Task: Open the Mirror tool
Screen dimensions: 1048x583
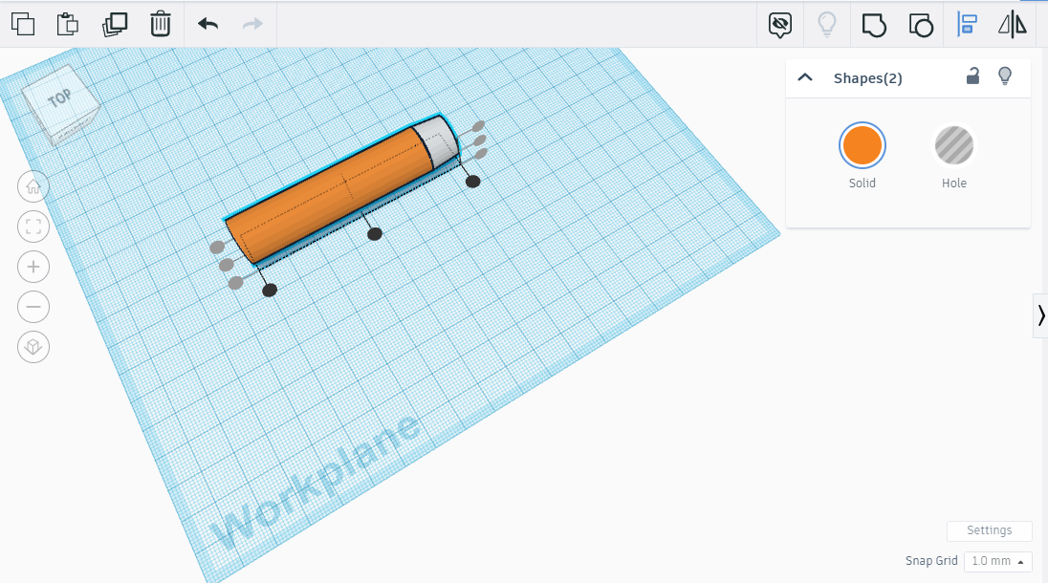Action: [1013, 24]
